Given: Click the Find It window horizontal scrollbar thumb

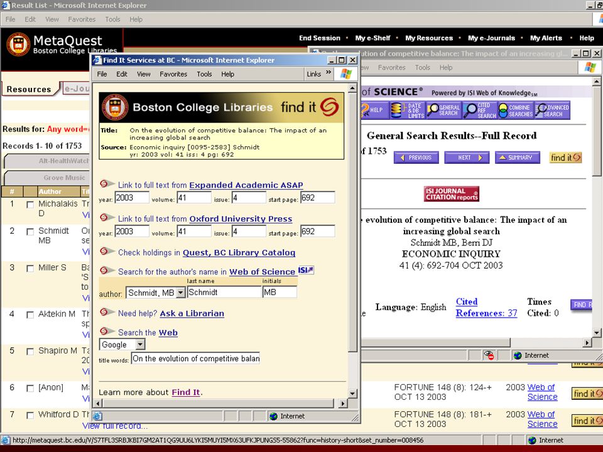Looking at the screenshot, I should pos(218,403).
